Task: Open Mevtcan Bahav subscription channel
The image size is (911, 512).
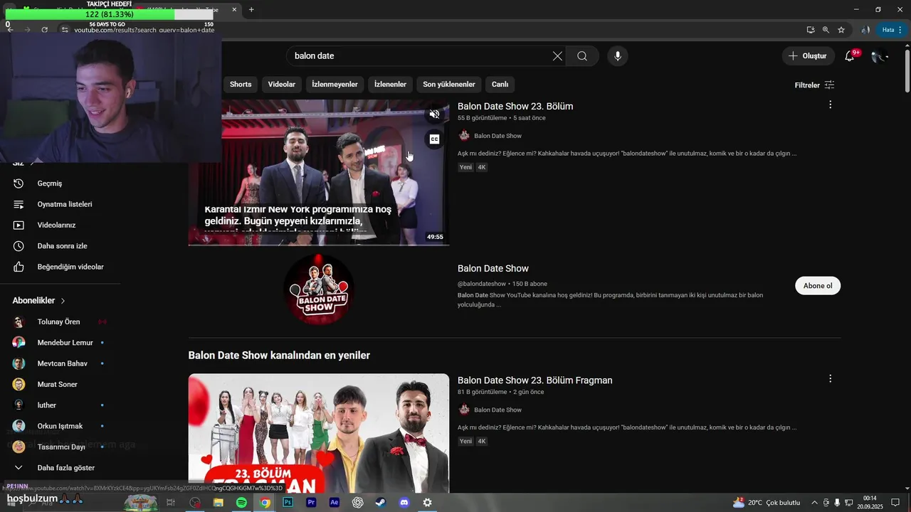Action: coord(60,363)
